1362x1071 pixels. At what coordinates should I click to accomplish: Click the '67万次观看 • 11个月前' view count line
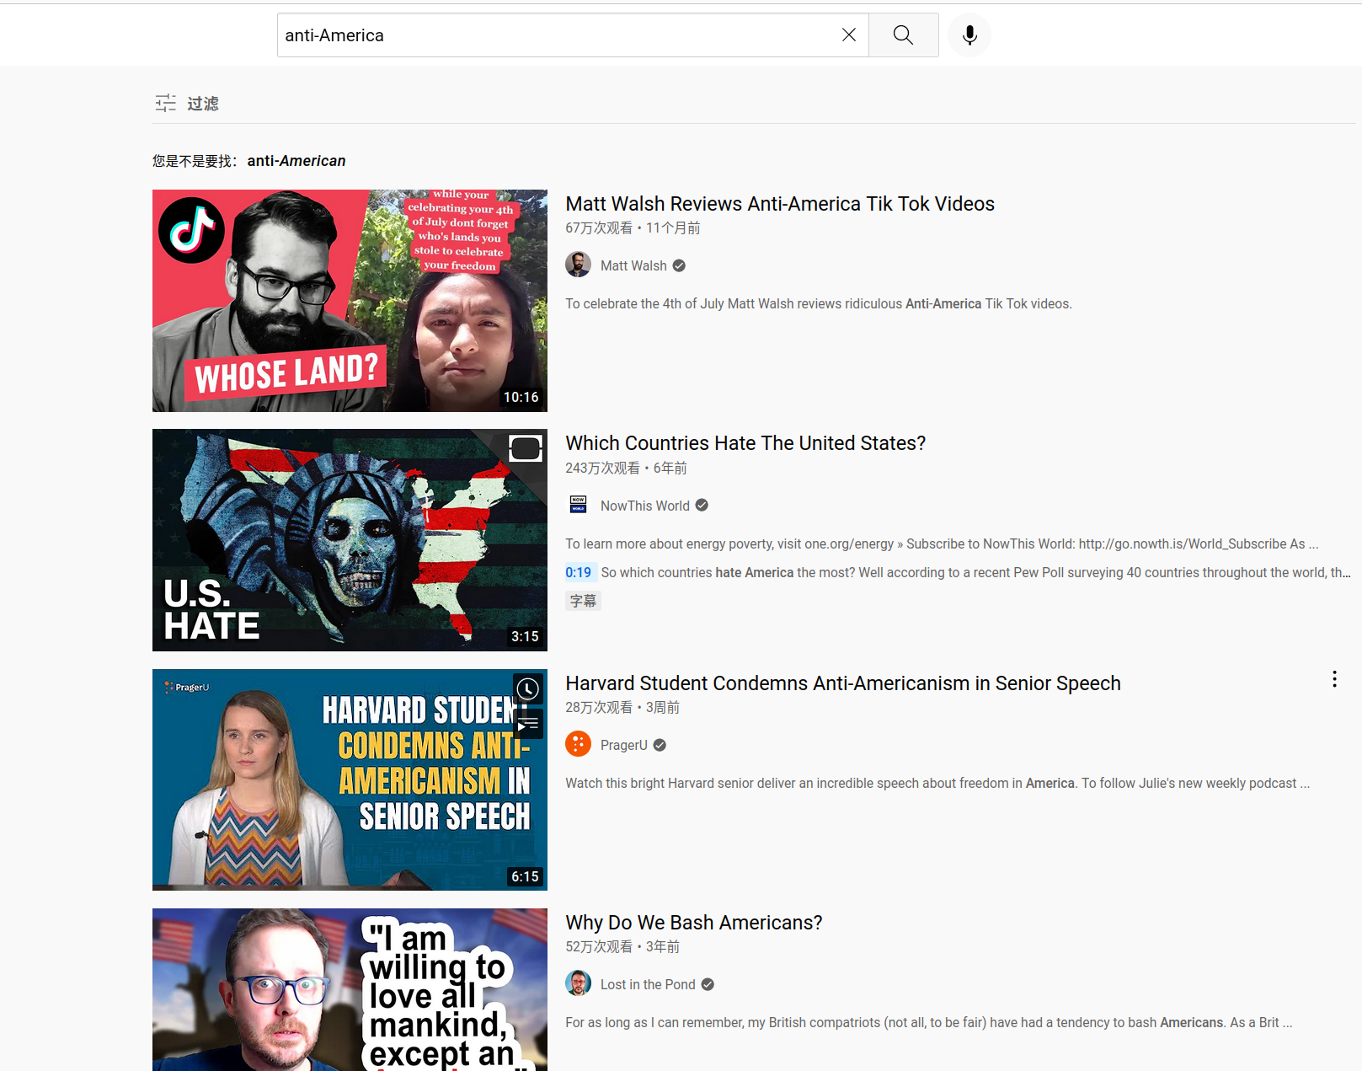[x=633, y=228]
